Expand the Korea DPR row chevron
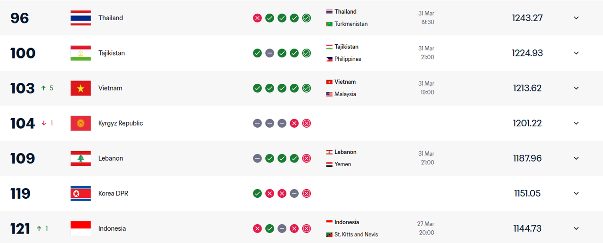Image resolution: width=603 pixels, height=243 pixels. pyautogui.click(x=576, y=194)
